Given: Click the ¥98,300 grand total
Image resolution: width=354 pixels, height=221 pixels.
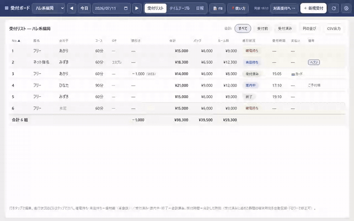Looking at the screenshot, I should pyautogui.click(x=181, y=120).
